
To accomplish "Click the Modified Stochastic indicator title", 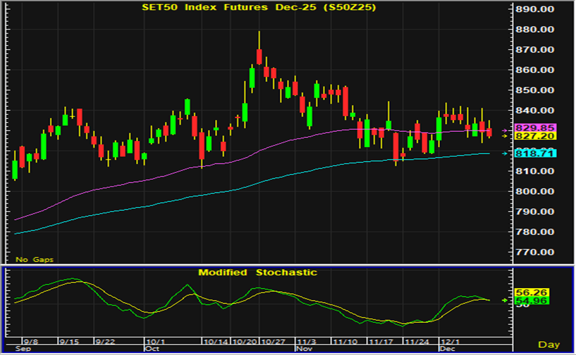I will (258, 272).
